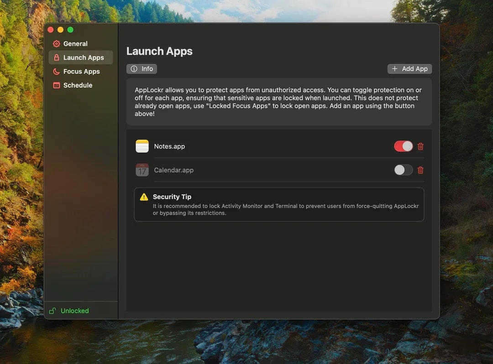Screen dimensions: 493x364
Task: Click the green unlocked padlock icon
Action: tap(52, 311)
